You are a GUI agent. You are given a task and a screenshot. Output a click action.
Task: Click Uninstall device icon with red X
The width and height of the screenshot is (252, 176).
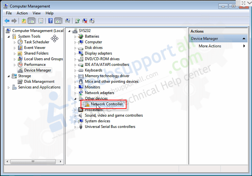pyautogui.click(x=85, y=21)
